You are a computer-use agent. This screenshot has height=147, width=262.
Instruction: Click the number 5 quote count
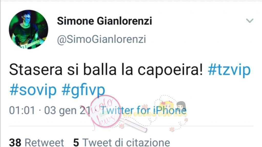point(76,143)
